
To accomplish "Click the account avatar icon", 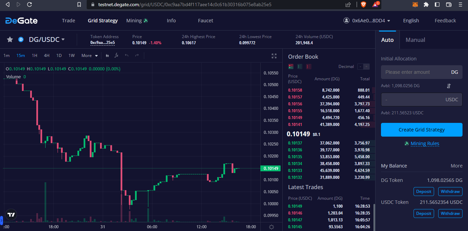I will click(346, 21).
